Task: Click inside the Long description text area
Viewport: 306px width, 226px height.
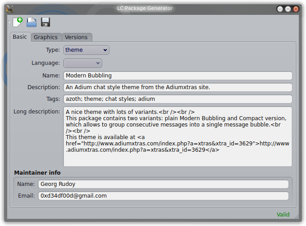Action: (x=178, y=136)
